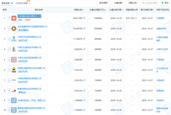171x115 pixels.
Task: Open equity chart icon beside 29.4118%
Action: (x=84, y=18)
